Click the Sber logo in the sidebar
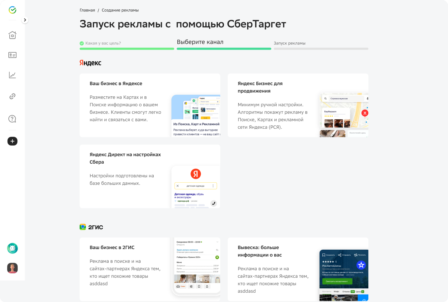448x302 pixels. pyautogui.click(x=12, y=10)
